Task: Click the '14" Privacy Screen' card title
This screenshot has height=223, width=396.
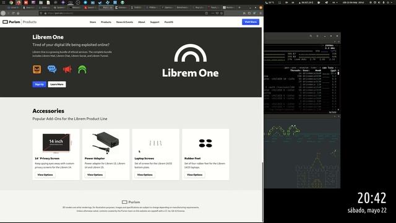Action: coord(47,159)
